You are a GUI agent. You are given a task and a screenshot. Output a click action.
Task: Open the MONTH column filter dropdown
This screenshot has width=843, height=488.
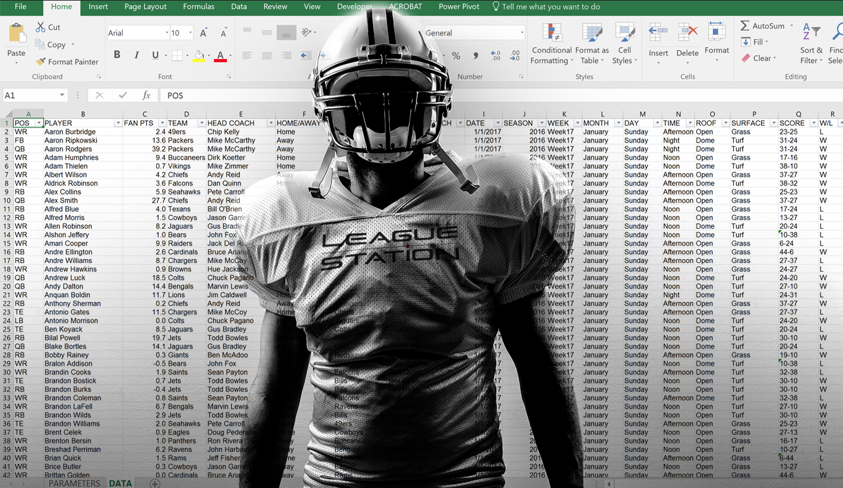618,123
